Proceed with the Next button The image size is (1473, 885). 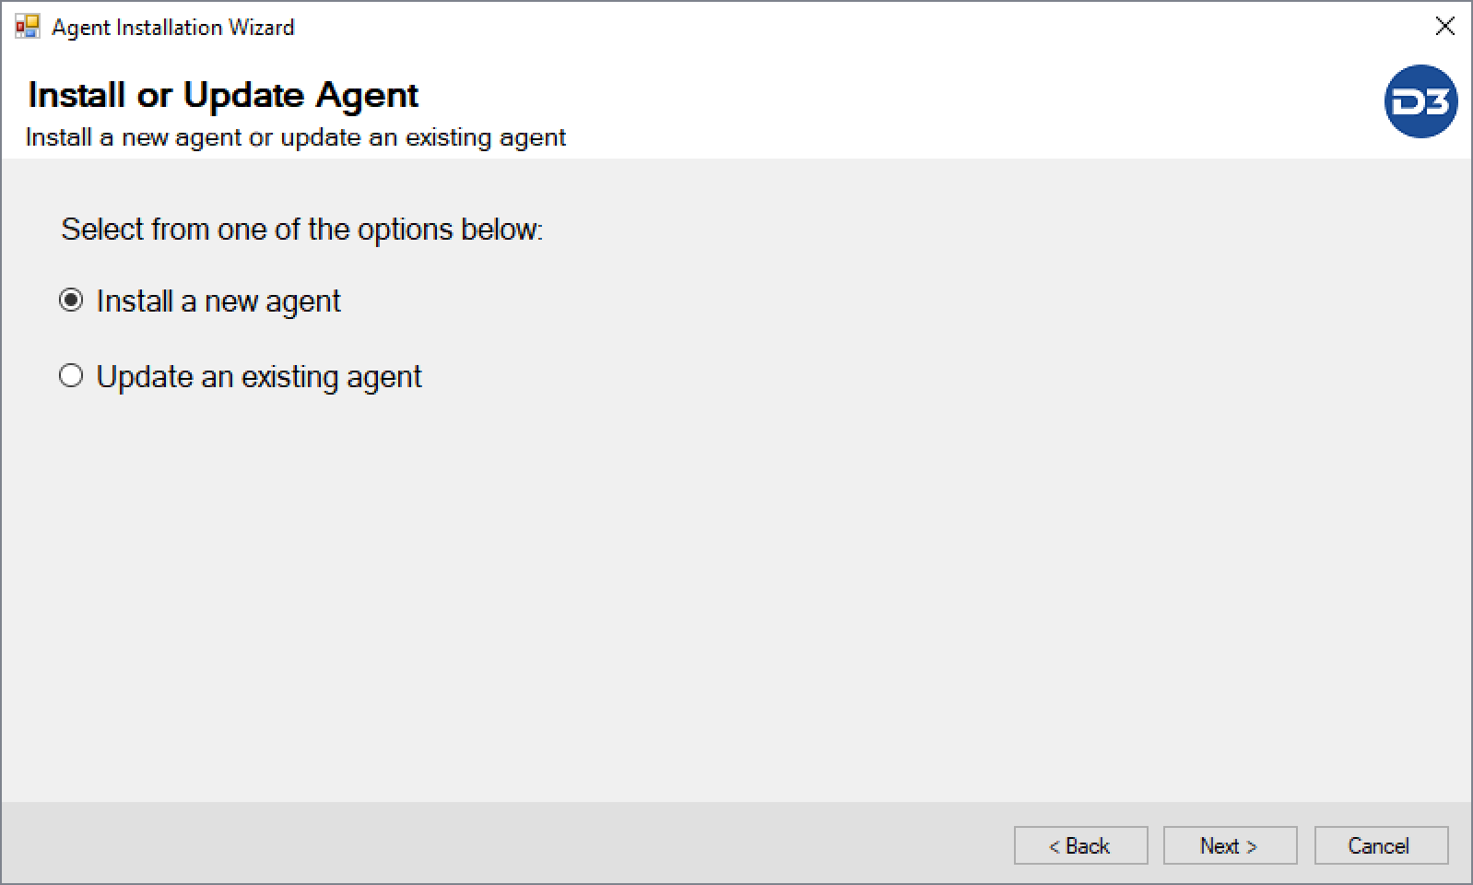(1230, 845)
